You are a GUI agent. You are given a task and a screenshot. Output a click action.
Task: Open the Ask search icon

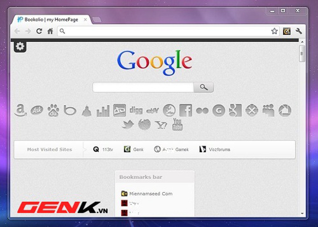[37, 110]
